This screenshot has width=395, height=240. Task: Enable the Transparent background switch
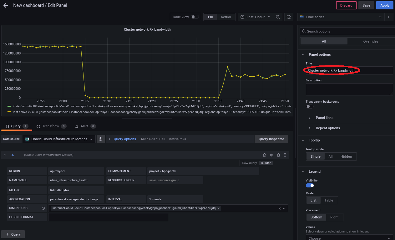click(x=310, y=106)
